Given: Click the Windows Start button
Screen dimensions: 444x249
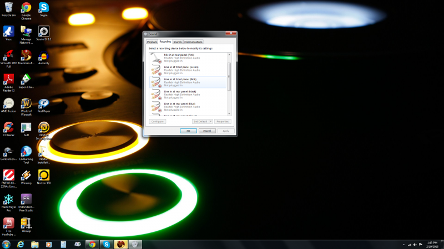Looking at the screenshot, I should pos(6,244).
